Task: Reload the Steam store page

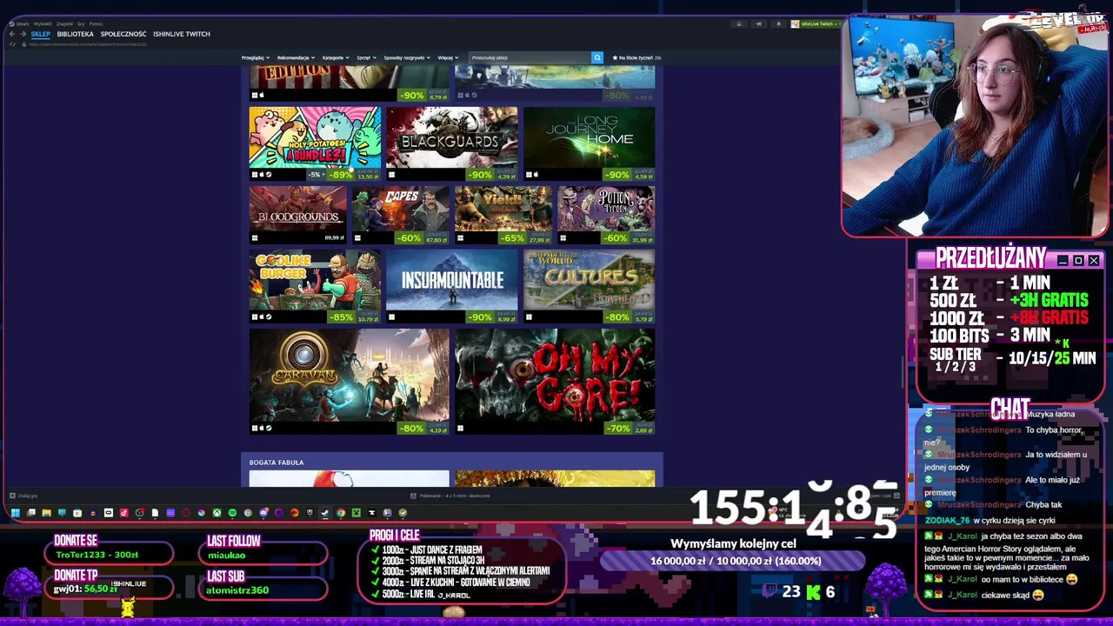Action: coord(12,44)
